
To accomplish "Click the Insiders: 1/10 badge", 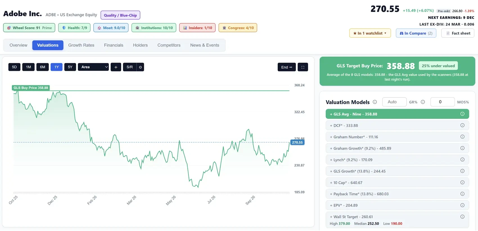I will [x=197, y=28].
